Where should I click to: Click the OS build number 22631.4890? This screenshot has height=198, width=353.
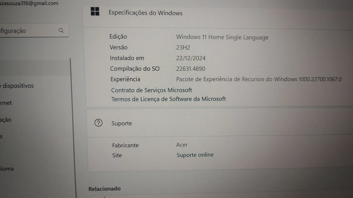tap(191, 69)
